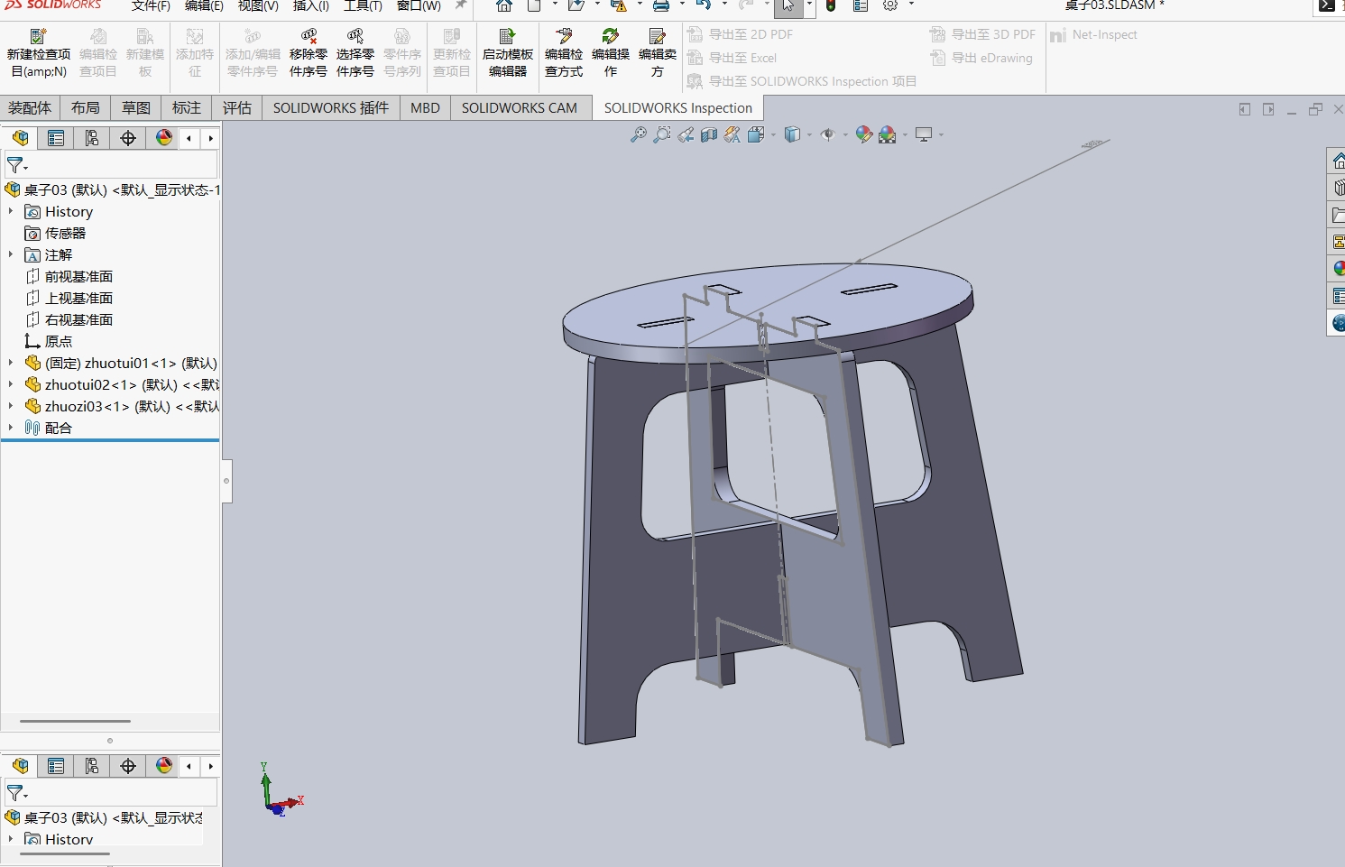Screen dimensions: 1345x867
Task: Open the 文件(F) menu
Action: pyautogui.click(x=151, y=6)
